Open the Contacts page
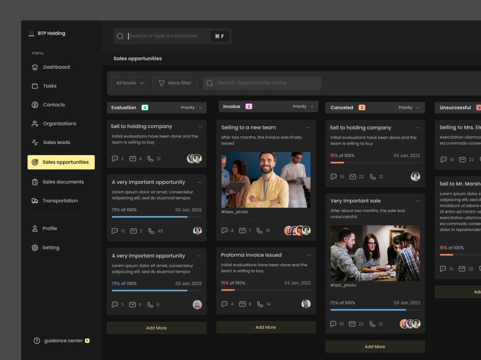Viewport: 481px width, 360px height. coord(49,105)
